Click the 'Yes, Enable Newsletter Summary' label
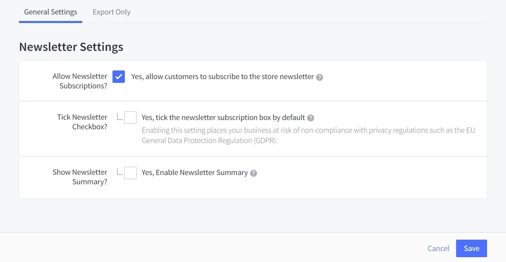Image resolution: width=506 pixels, height=262 pixels. 195,173
